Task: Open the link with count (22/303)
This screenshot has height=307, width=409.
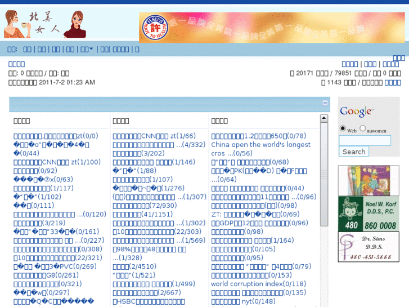Action: [157, 232]
